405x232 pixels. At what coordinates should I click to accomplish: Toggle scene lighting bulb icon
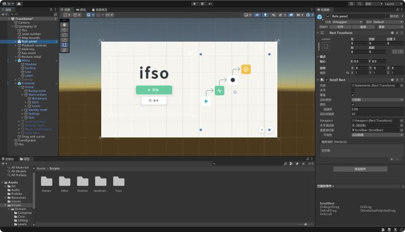click(x=265, y=15)
